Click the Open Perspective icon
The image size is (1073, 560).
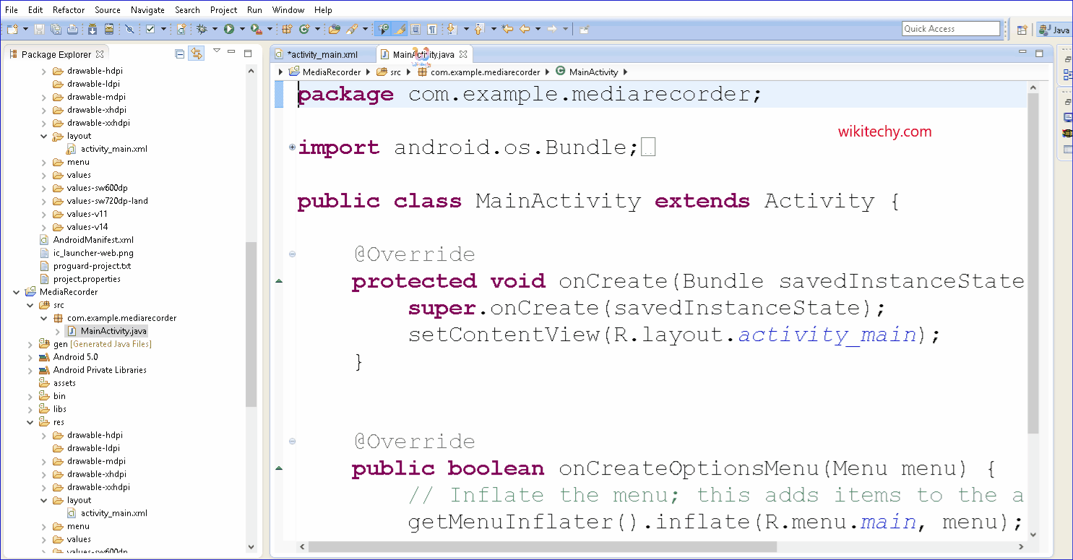1022,30
